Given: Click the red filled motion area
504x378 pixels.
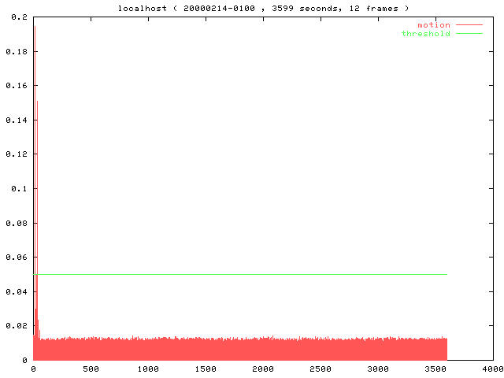Looking at the screenshot, I should [x=236, y=350].
